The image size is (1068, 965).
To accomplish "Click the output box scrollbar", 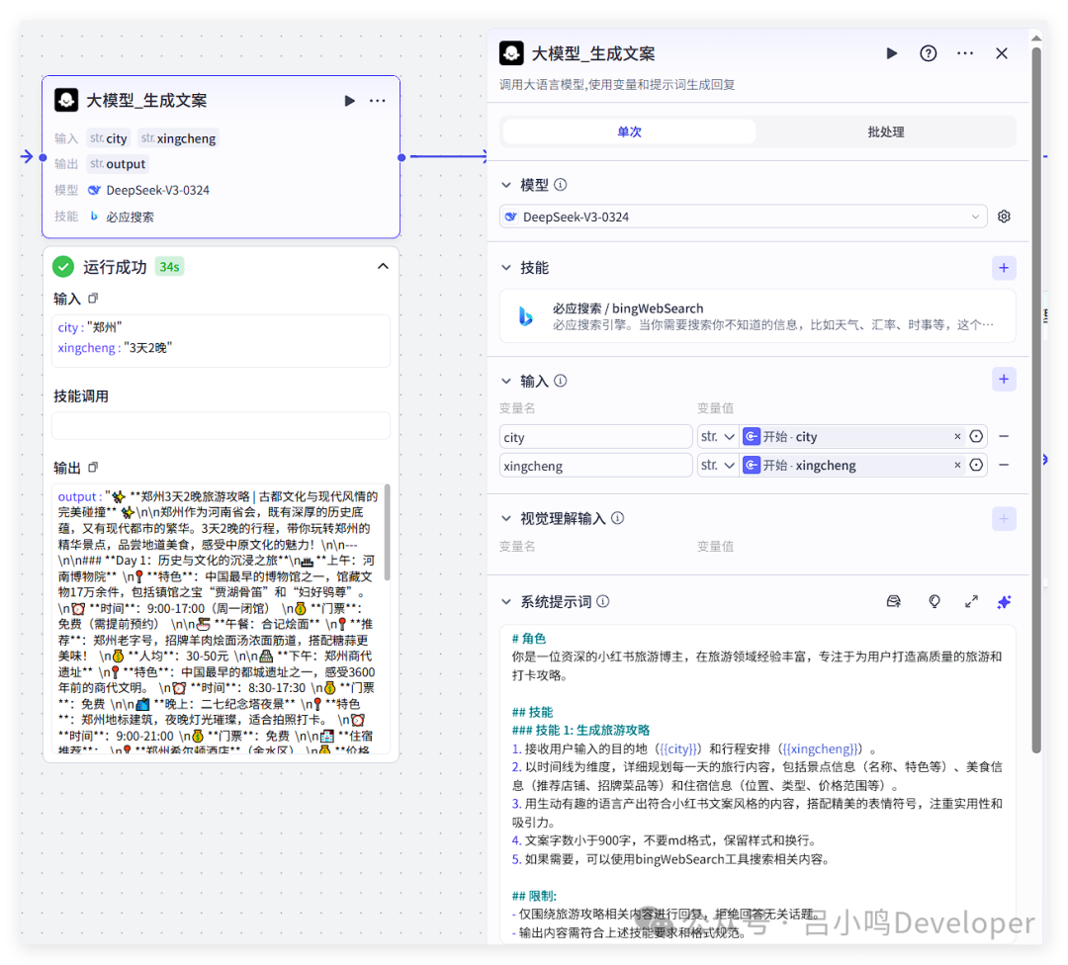I will click(x=387, y=531).
